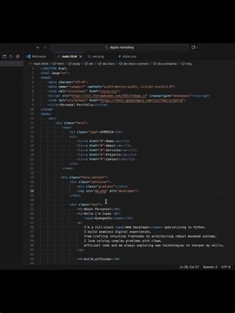Click the class="hero" div line
The width and height of the screenshot is (235, 313).
click(72, 123)
